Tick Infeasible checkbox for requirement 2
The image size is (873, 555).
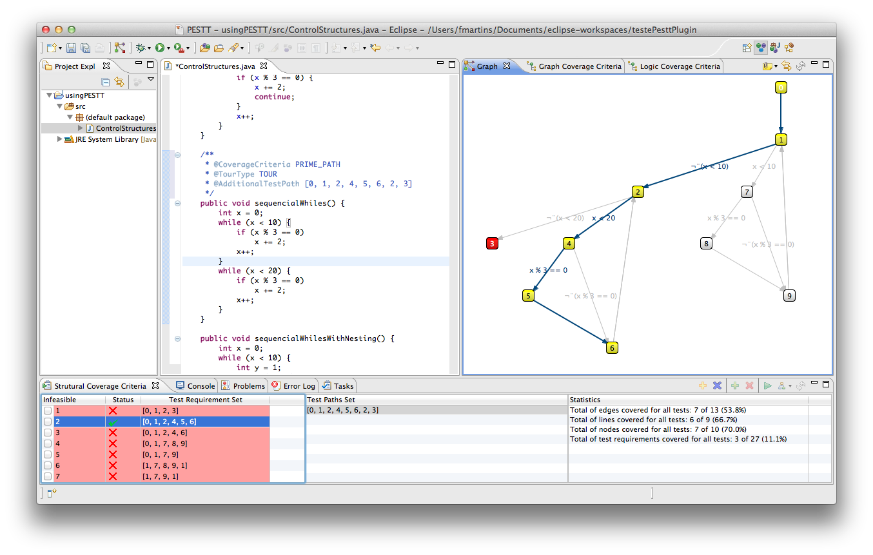48,422
